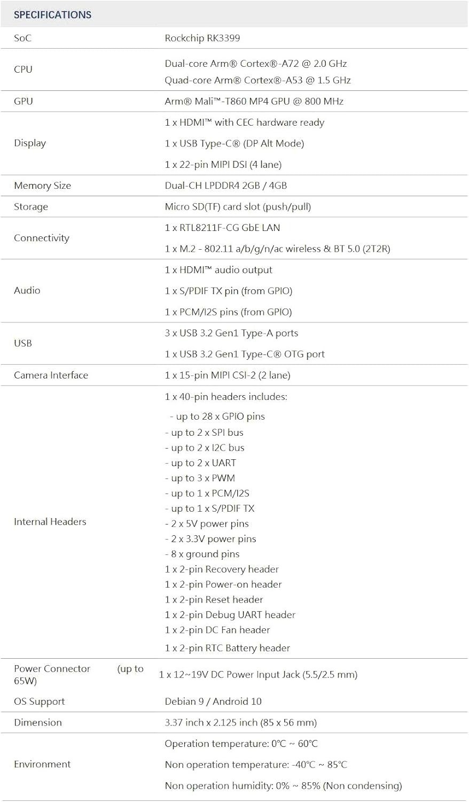Click the Debian 9 / Android 10 value
The width and height of the screenshot is (469, 802).
tap(213, 701)
